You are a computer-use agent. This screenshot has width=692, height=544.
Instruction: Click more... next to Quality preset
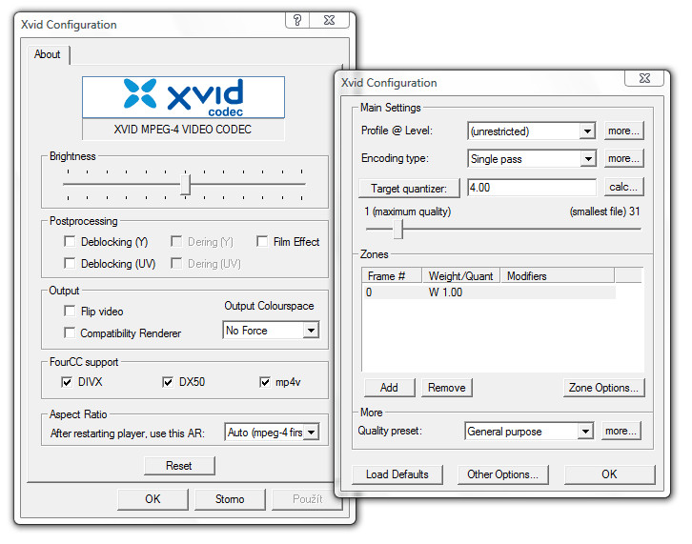click(621, 431)
